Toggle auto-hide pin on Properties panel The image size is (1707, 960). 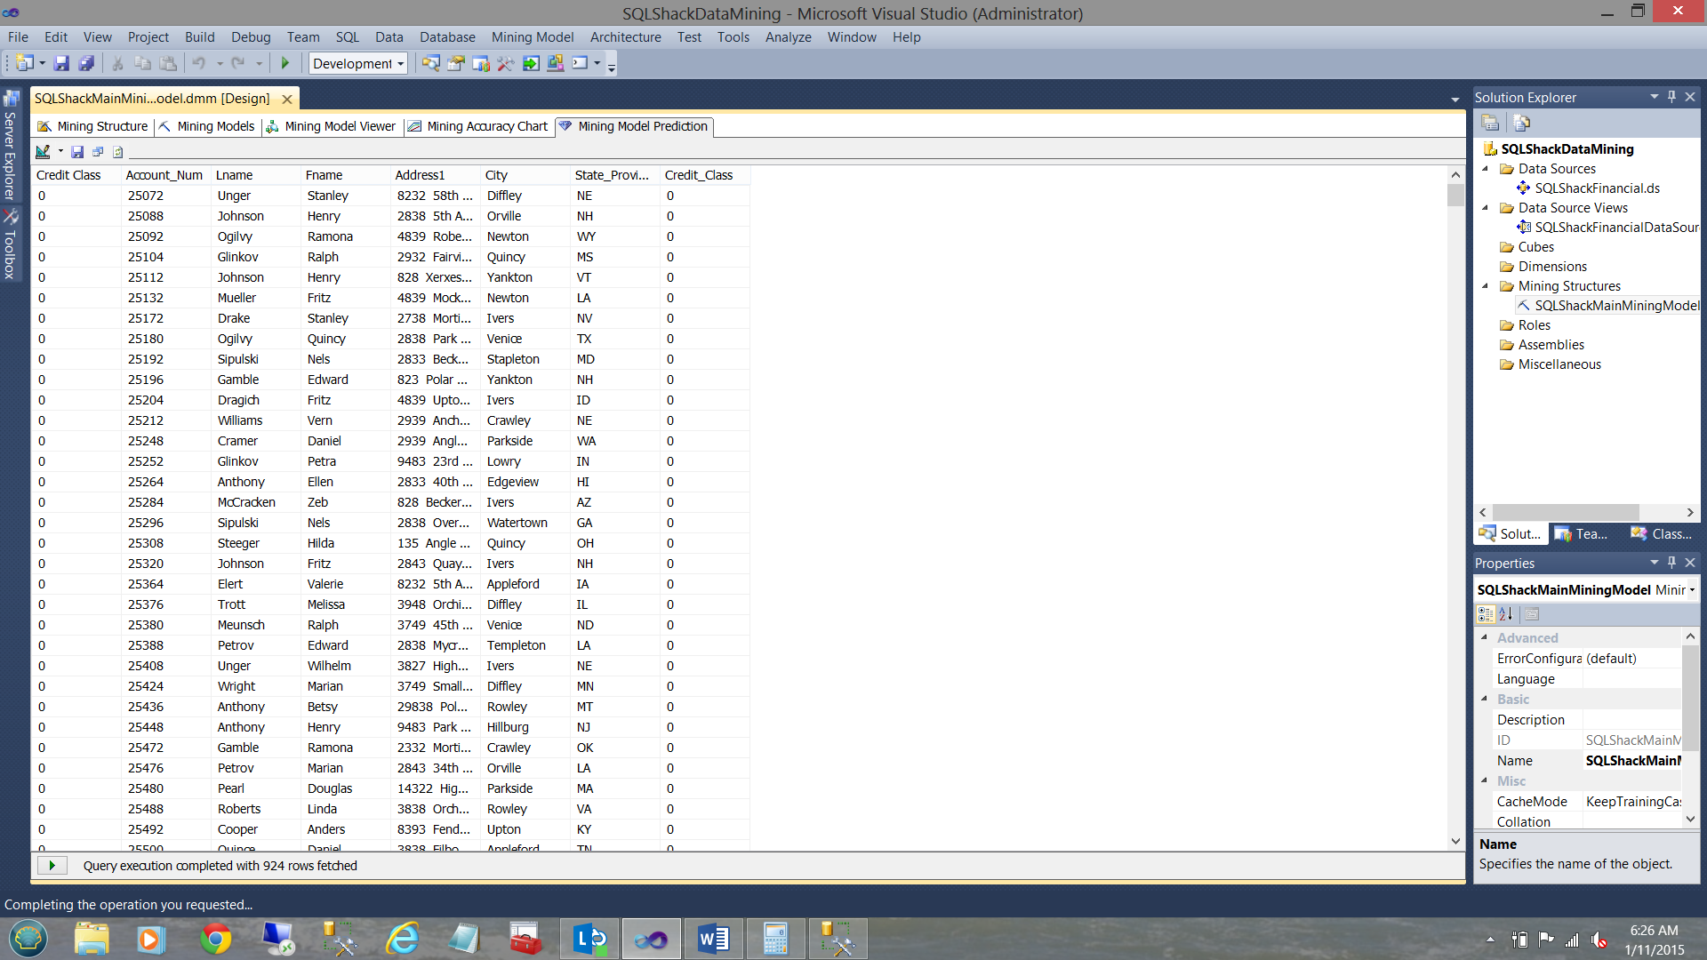(1671, 563)
